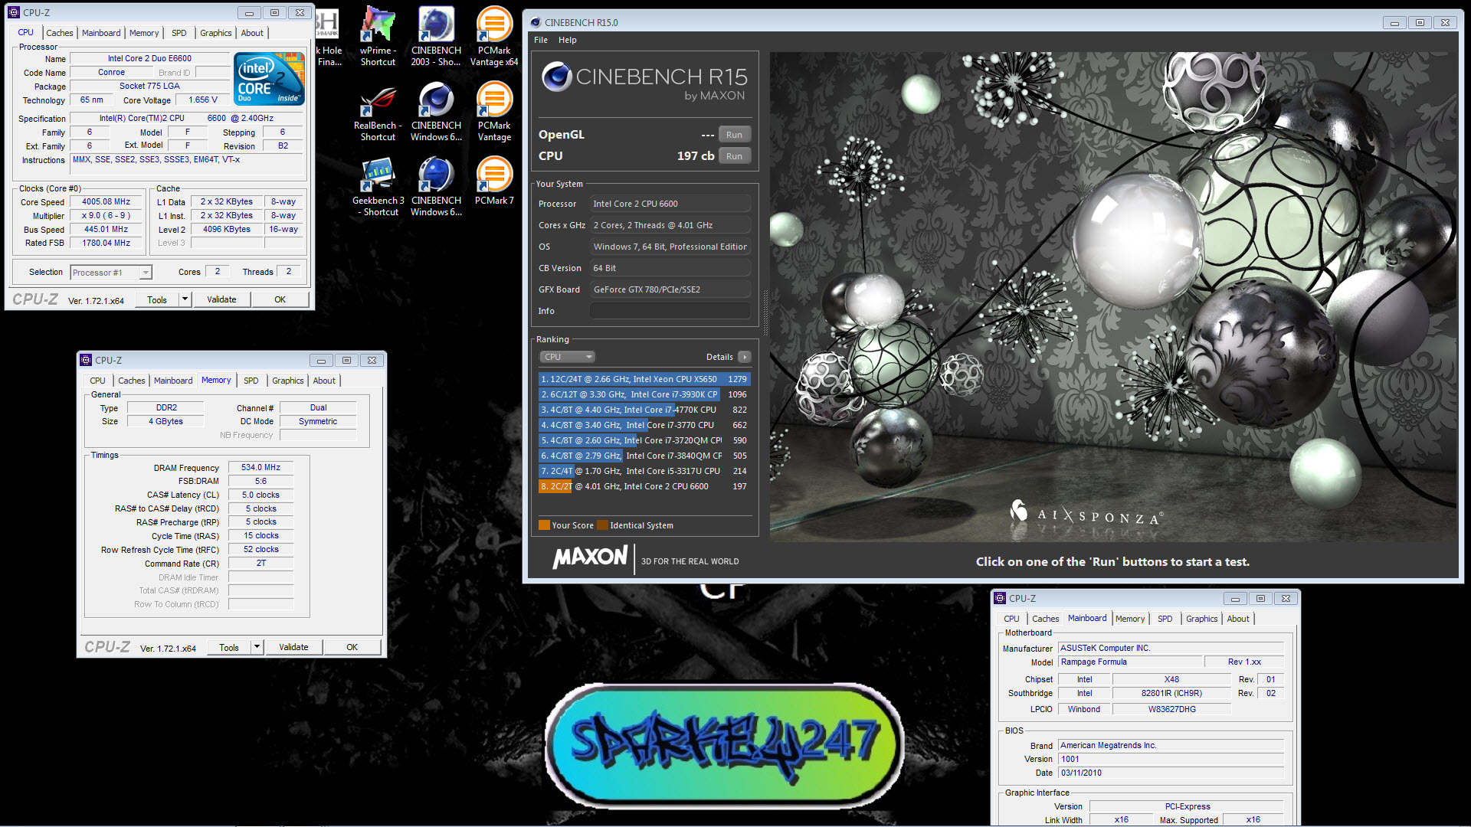This screenshot has width=1471, height=827.
Task: Open the wPrime Shortcut desktop icon
Action: [x=378, y=36]
